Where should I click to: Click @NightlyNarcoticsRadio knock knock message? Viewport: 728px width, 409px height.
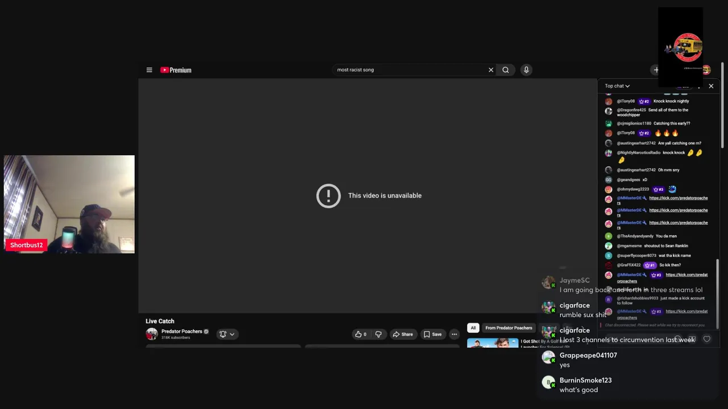[x=657, y=156]
